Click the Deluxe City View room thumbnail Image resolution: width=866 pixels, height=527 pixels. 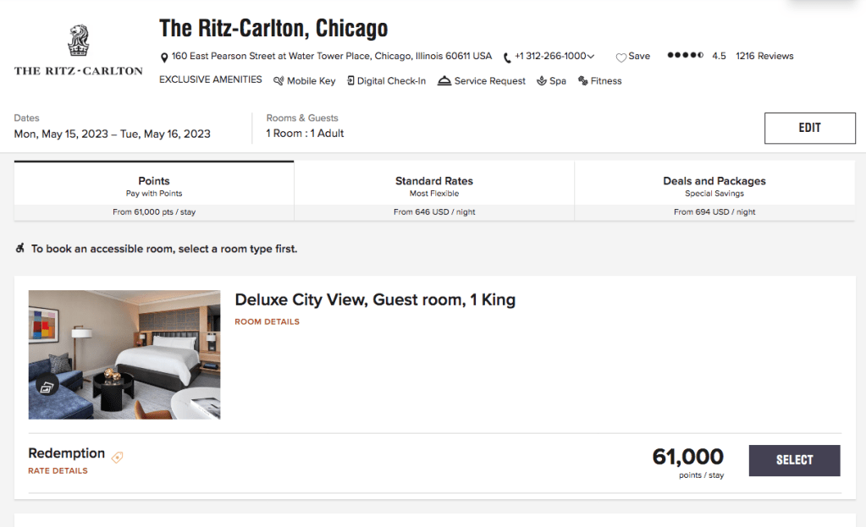pyautogui.click(x=124, y=354)
